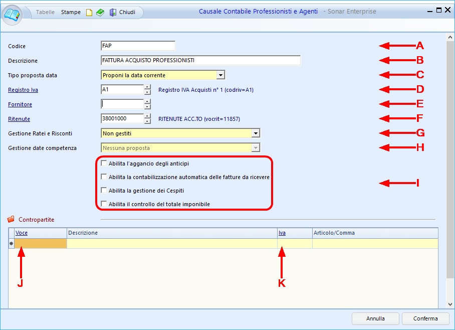
Task: Click the orange Contropartite folder icon
Action: click(11, 220)
